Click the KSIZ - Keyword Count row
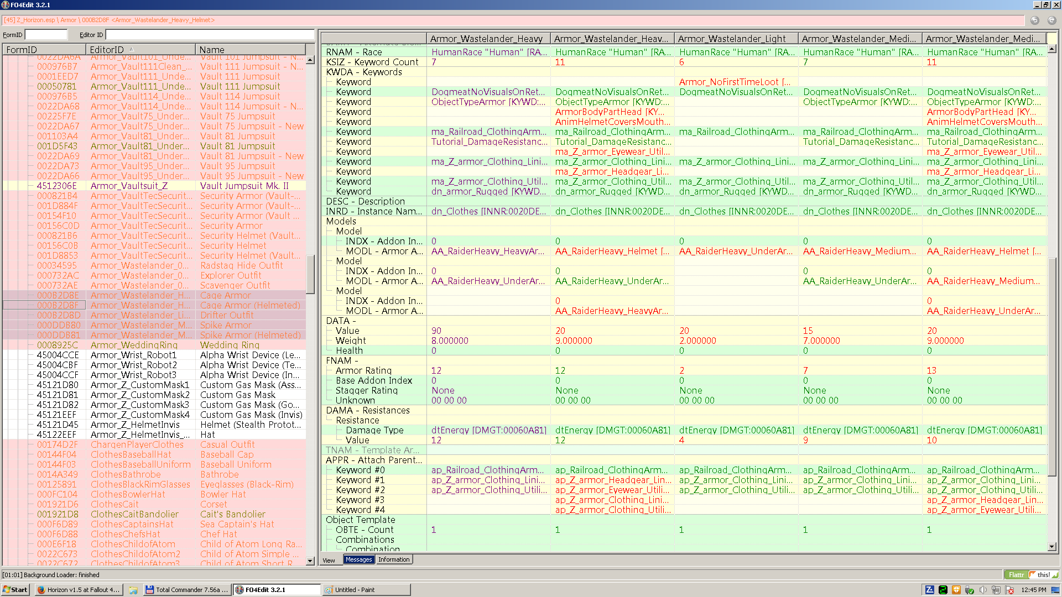Viewport: 1062px width, 597px height. (684, 62)
